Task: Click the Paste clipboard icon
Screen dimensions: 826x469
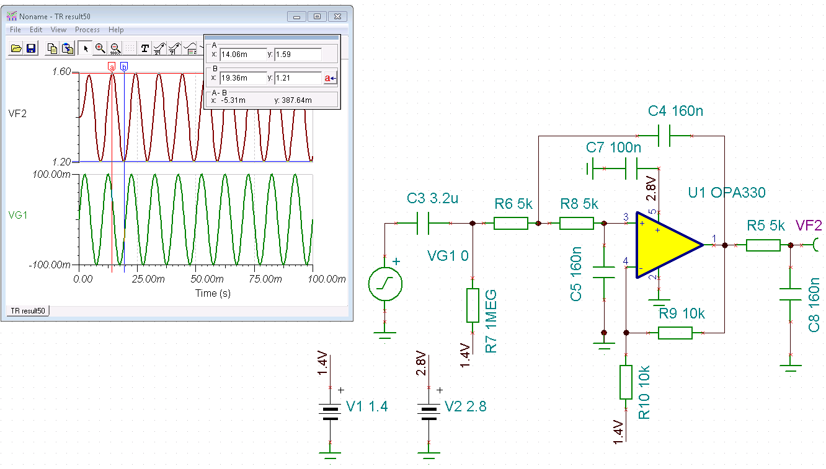Action: click(67, 48)
